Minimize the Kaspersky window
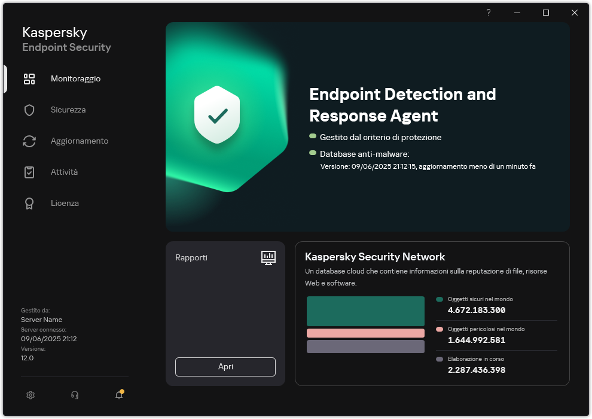This screenshot has height=419, width=592. [x=517, y=13]
